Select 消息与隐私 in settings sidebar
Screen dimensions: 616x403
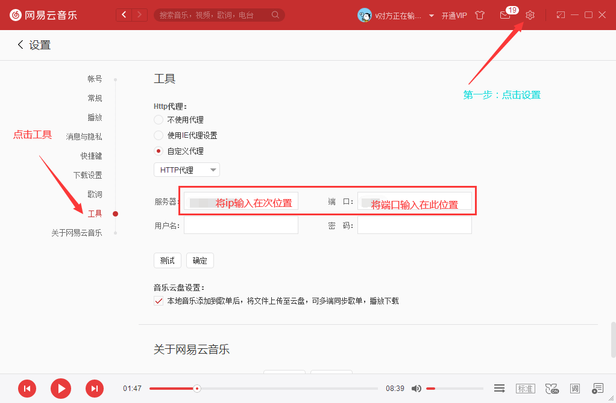[x=84, y=137]
